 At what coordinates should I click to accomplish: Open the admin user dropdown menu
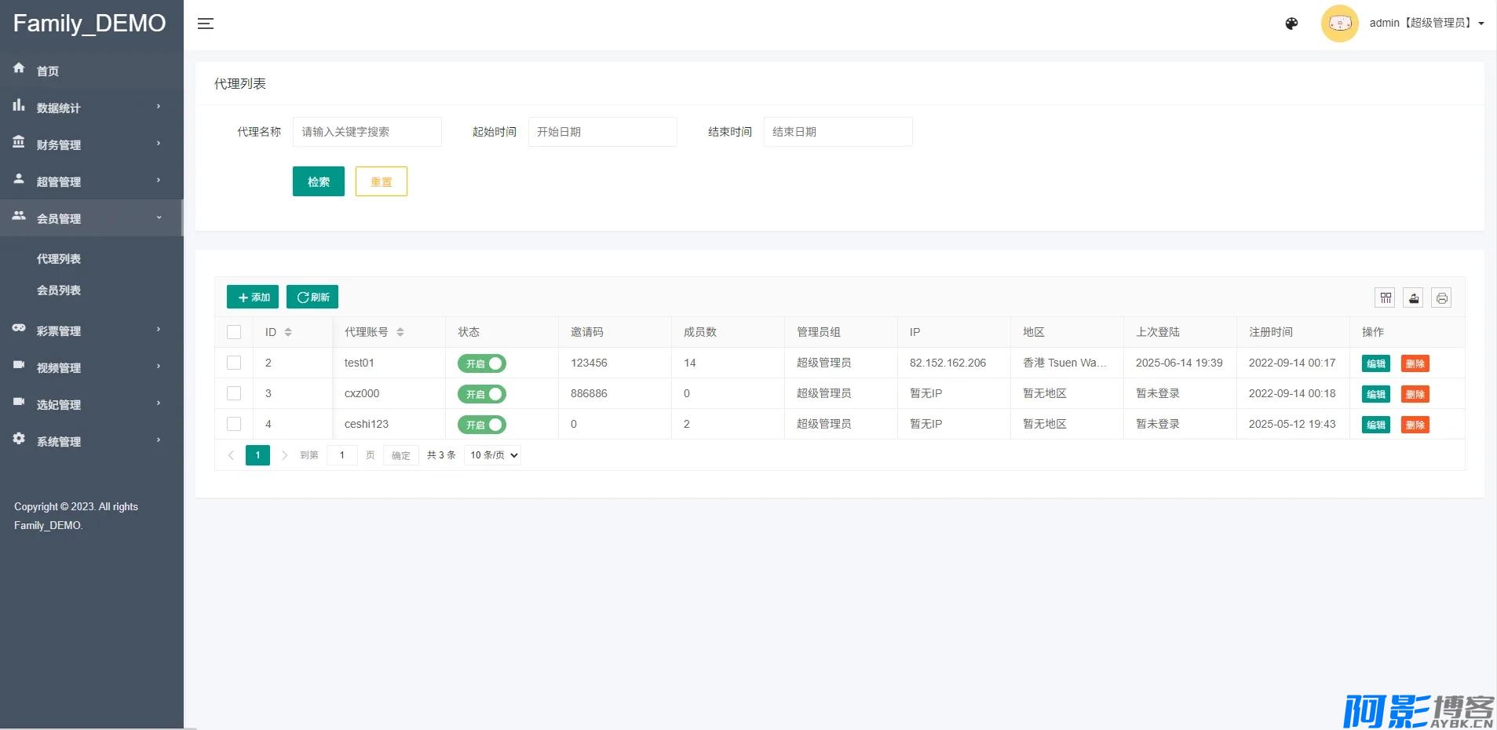pyautogui.click(x=1426, y=24)
